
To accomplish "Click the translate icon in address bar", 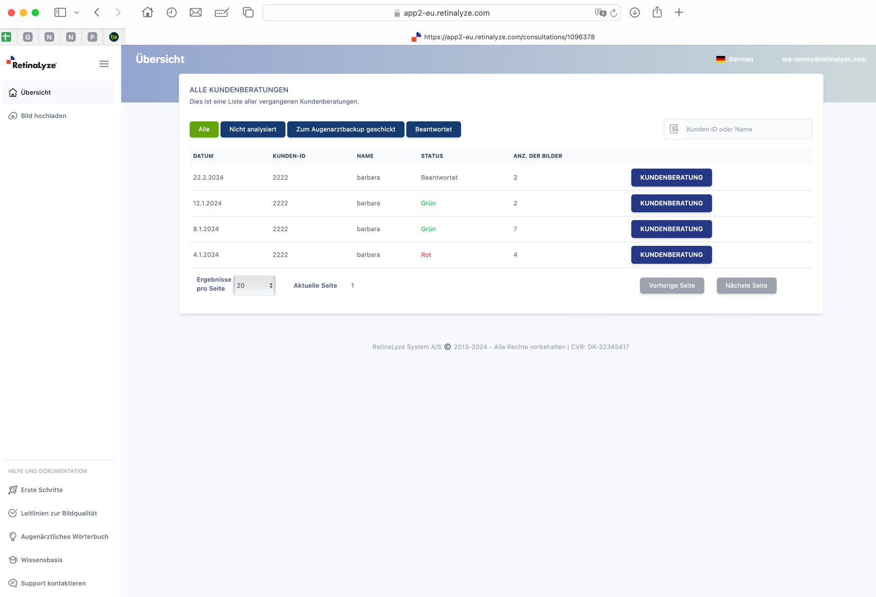I will click(x=600, y=13).
